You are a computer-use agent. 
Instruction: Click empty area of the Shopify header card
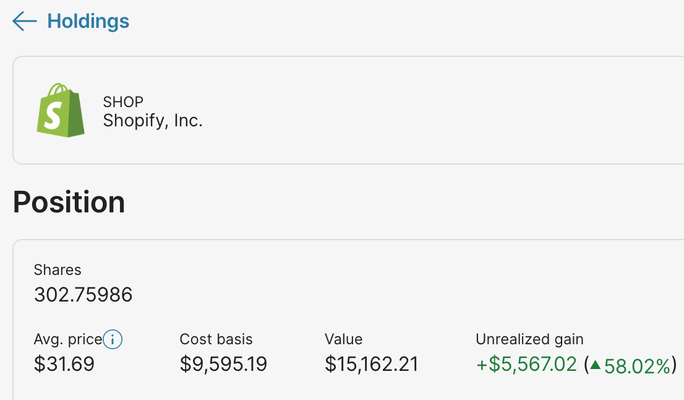click(x=433, y=110)
